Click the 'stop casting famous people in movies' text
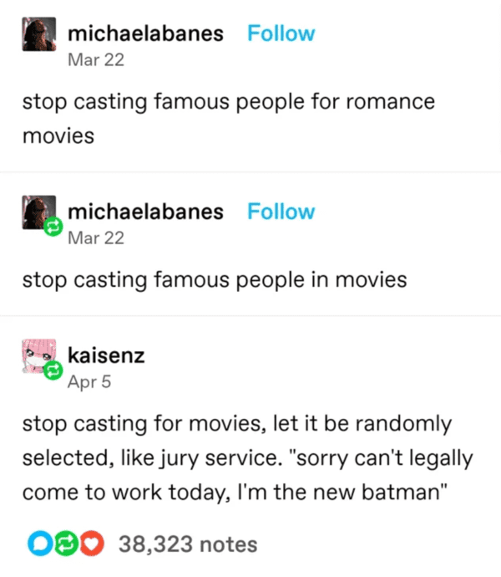This screenshot has height=577, width=501. pyautogui.click(x=215, y=279)
